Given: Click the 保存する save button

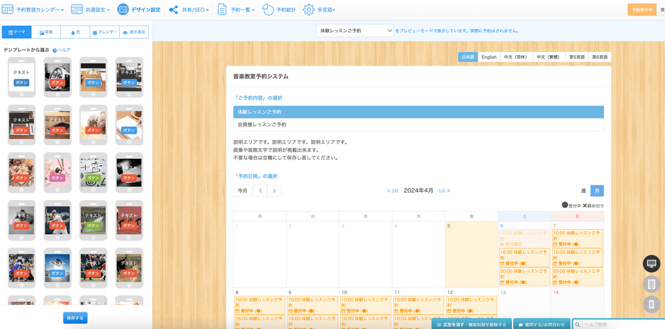Looking at the screenshot, I should [x=75, y=318].
